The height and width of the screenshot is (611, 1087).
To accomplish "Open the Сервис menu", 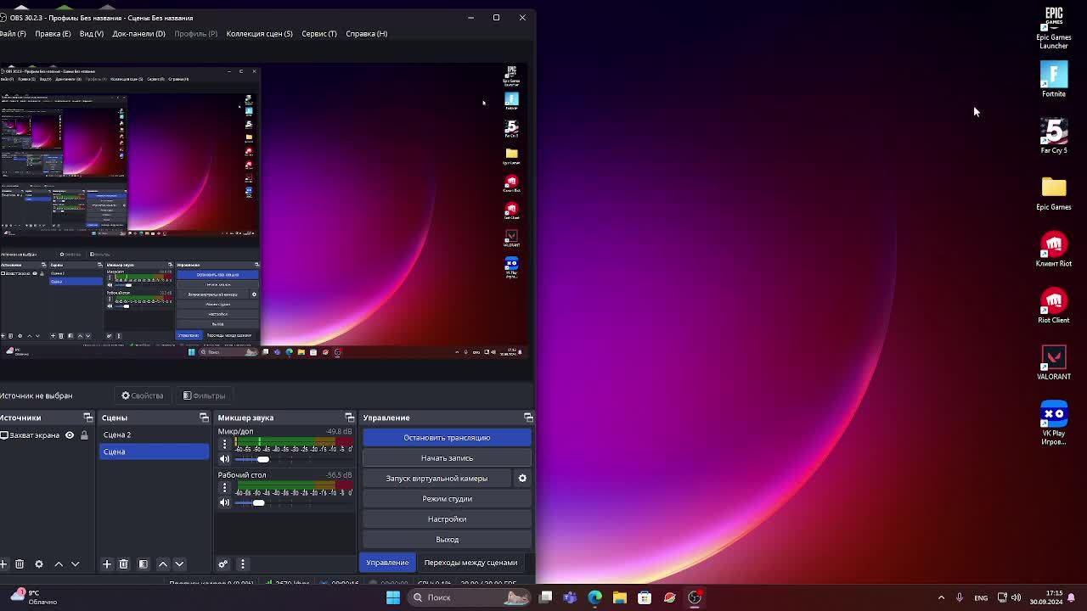I will pyautogui.click(x=319, y=34).
